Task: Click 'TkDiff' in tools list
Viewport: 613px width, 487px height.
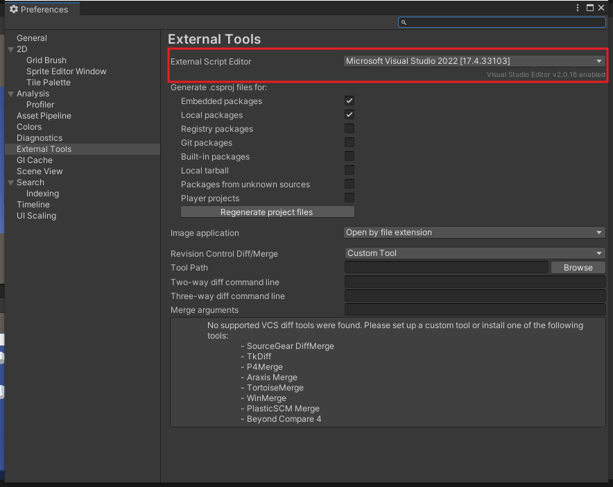Action: [259, 357]
